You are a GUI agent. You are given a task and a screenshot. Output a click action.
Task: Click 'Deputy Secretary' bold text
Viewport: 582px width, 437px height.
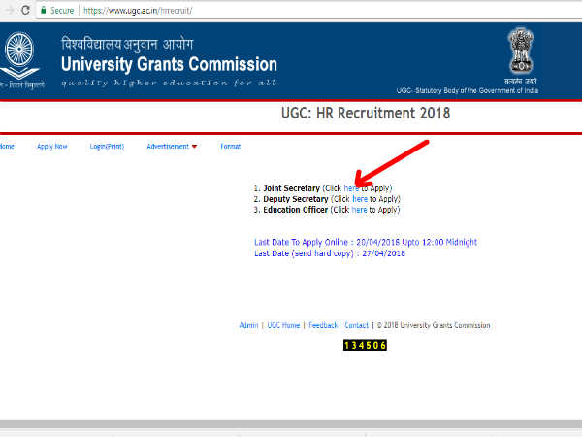coord(296,199)
